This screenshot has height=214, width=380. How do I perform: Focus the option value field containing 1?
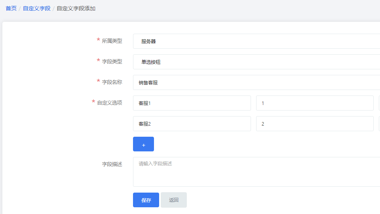pos(315,103)
